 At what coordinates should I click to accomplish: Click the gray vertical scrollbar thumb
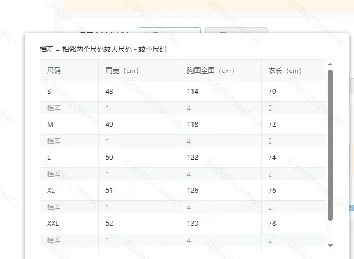[330, 145]
